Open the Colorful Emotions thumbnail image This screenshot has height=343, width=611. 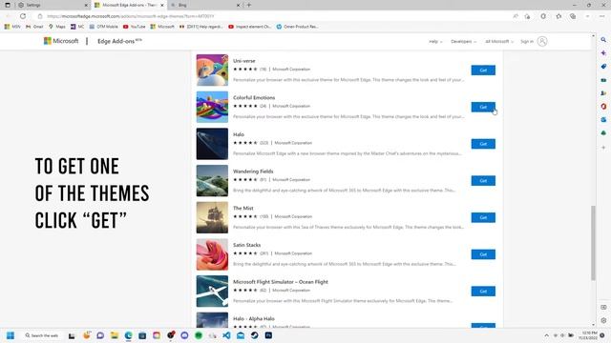[x=212, y=107]
